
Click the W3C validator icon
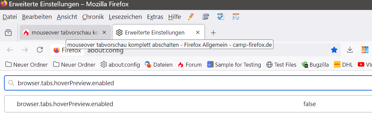click(x=221, y=17)
